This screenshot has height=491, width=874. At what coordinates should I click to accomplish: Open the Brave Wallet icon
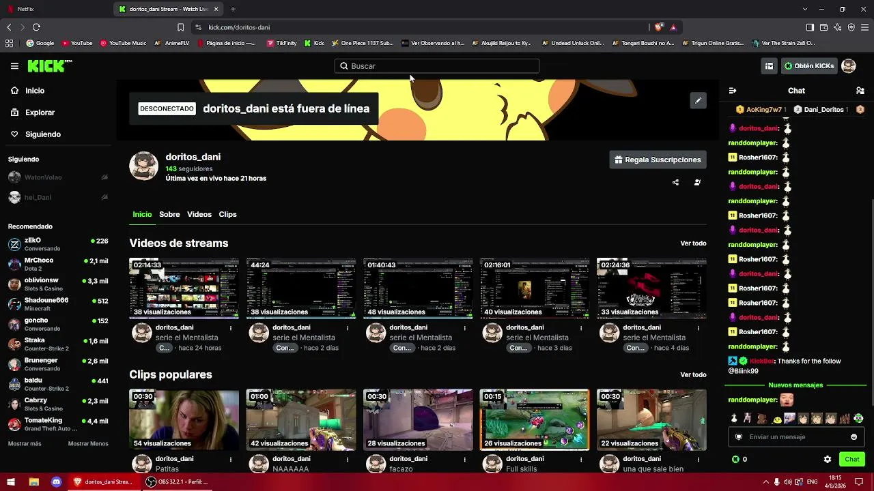tap(823, 27)
